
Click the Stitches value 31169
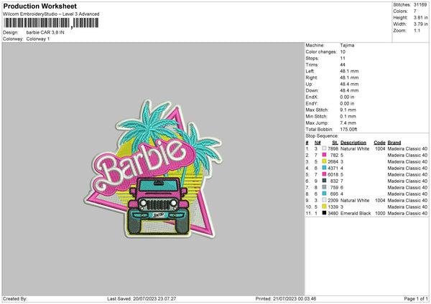420,5
